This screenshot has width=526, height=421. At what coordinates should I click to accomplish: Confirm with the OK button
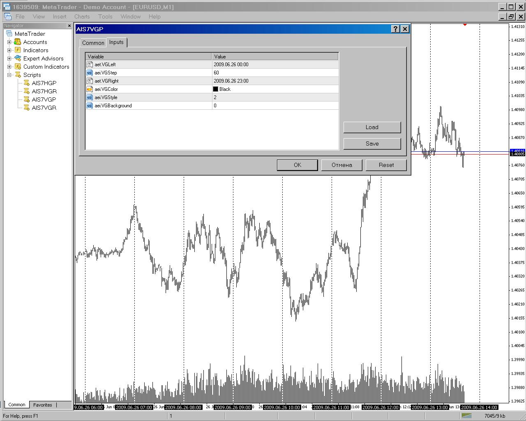coord(297,165)
